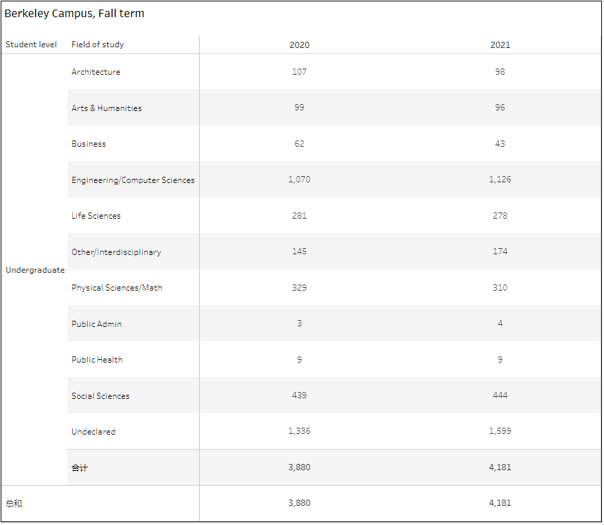Click the Undeclared row label
Viewport: 604px width, 525px height.
[x=93, y=432]
